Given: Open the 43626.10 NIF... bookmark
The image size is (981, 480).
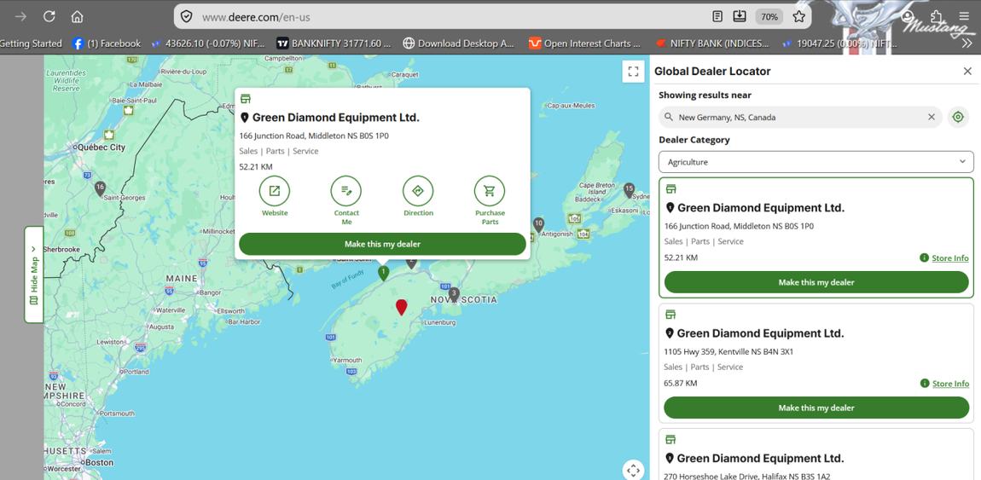Looking at the screenshot, I should tap(208, 43).
